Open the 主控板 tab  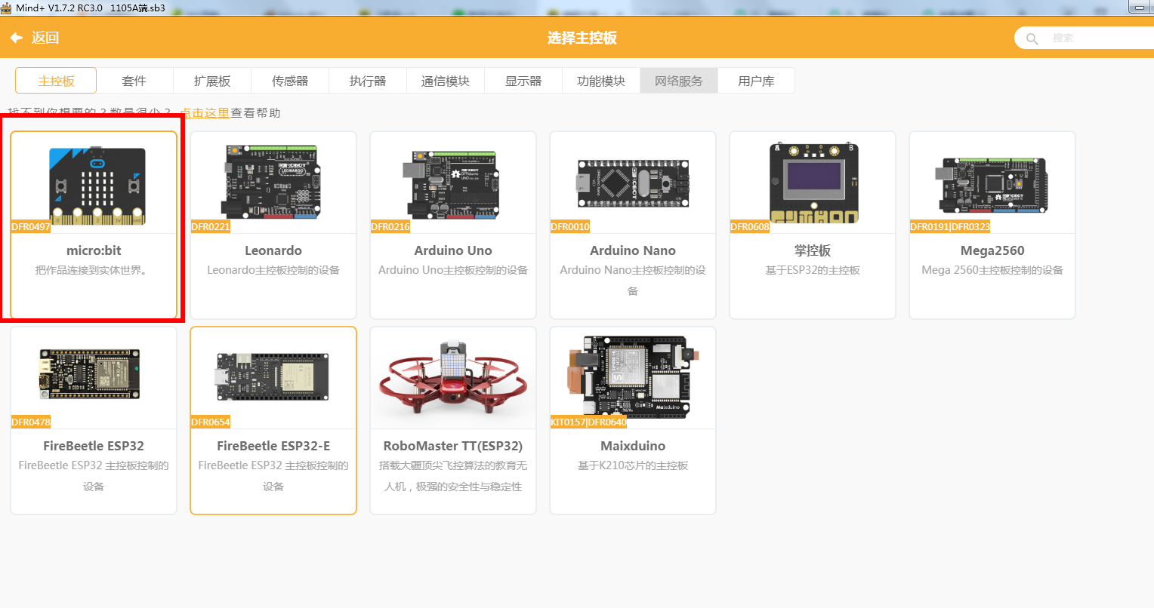pos(56,81)
